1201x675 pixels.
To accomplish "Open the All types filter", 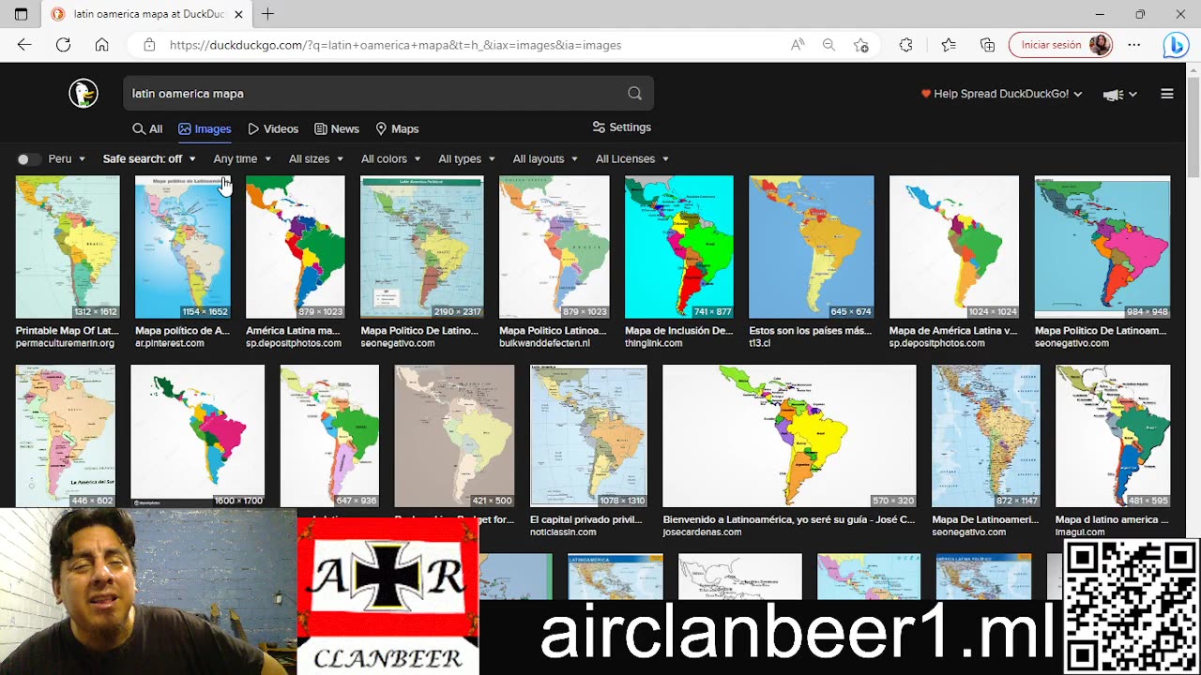I will [466, 159].
